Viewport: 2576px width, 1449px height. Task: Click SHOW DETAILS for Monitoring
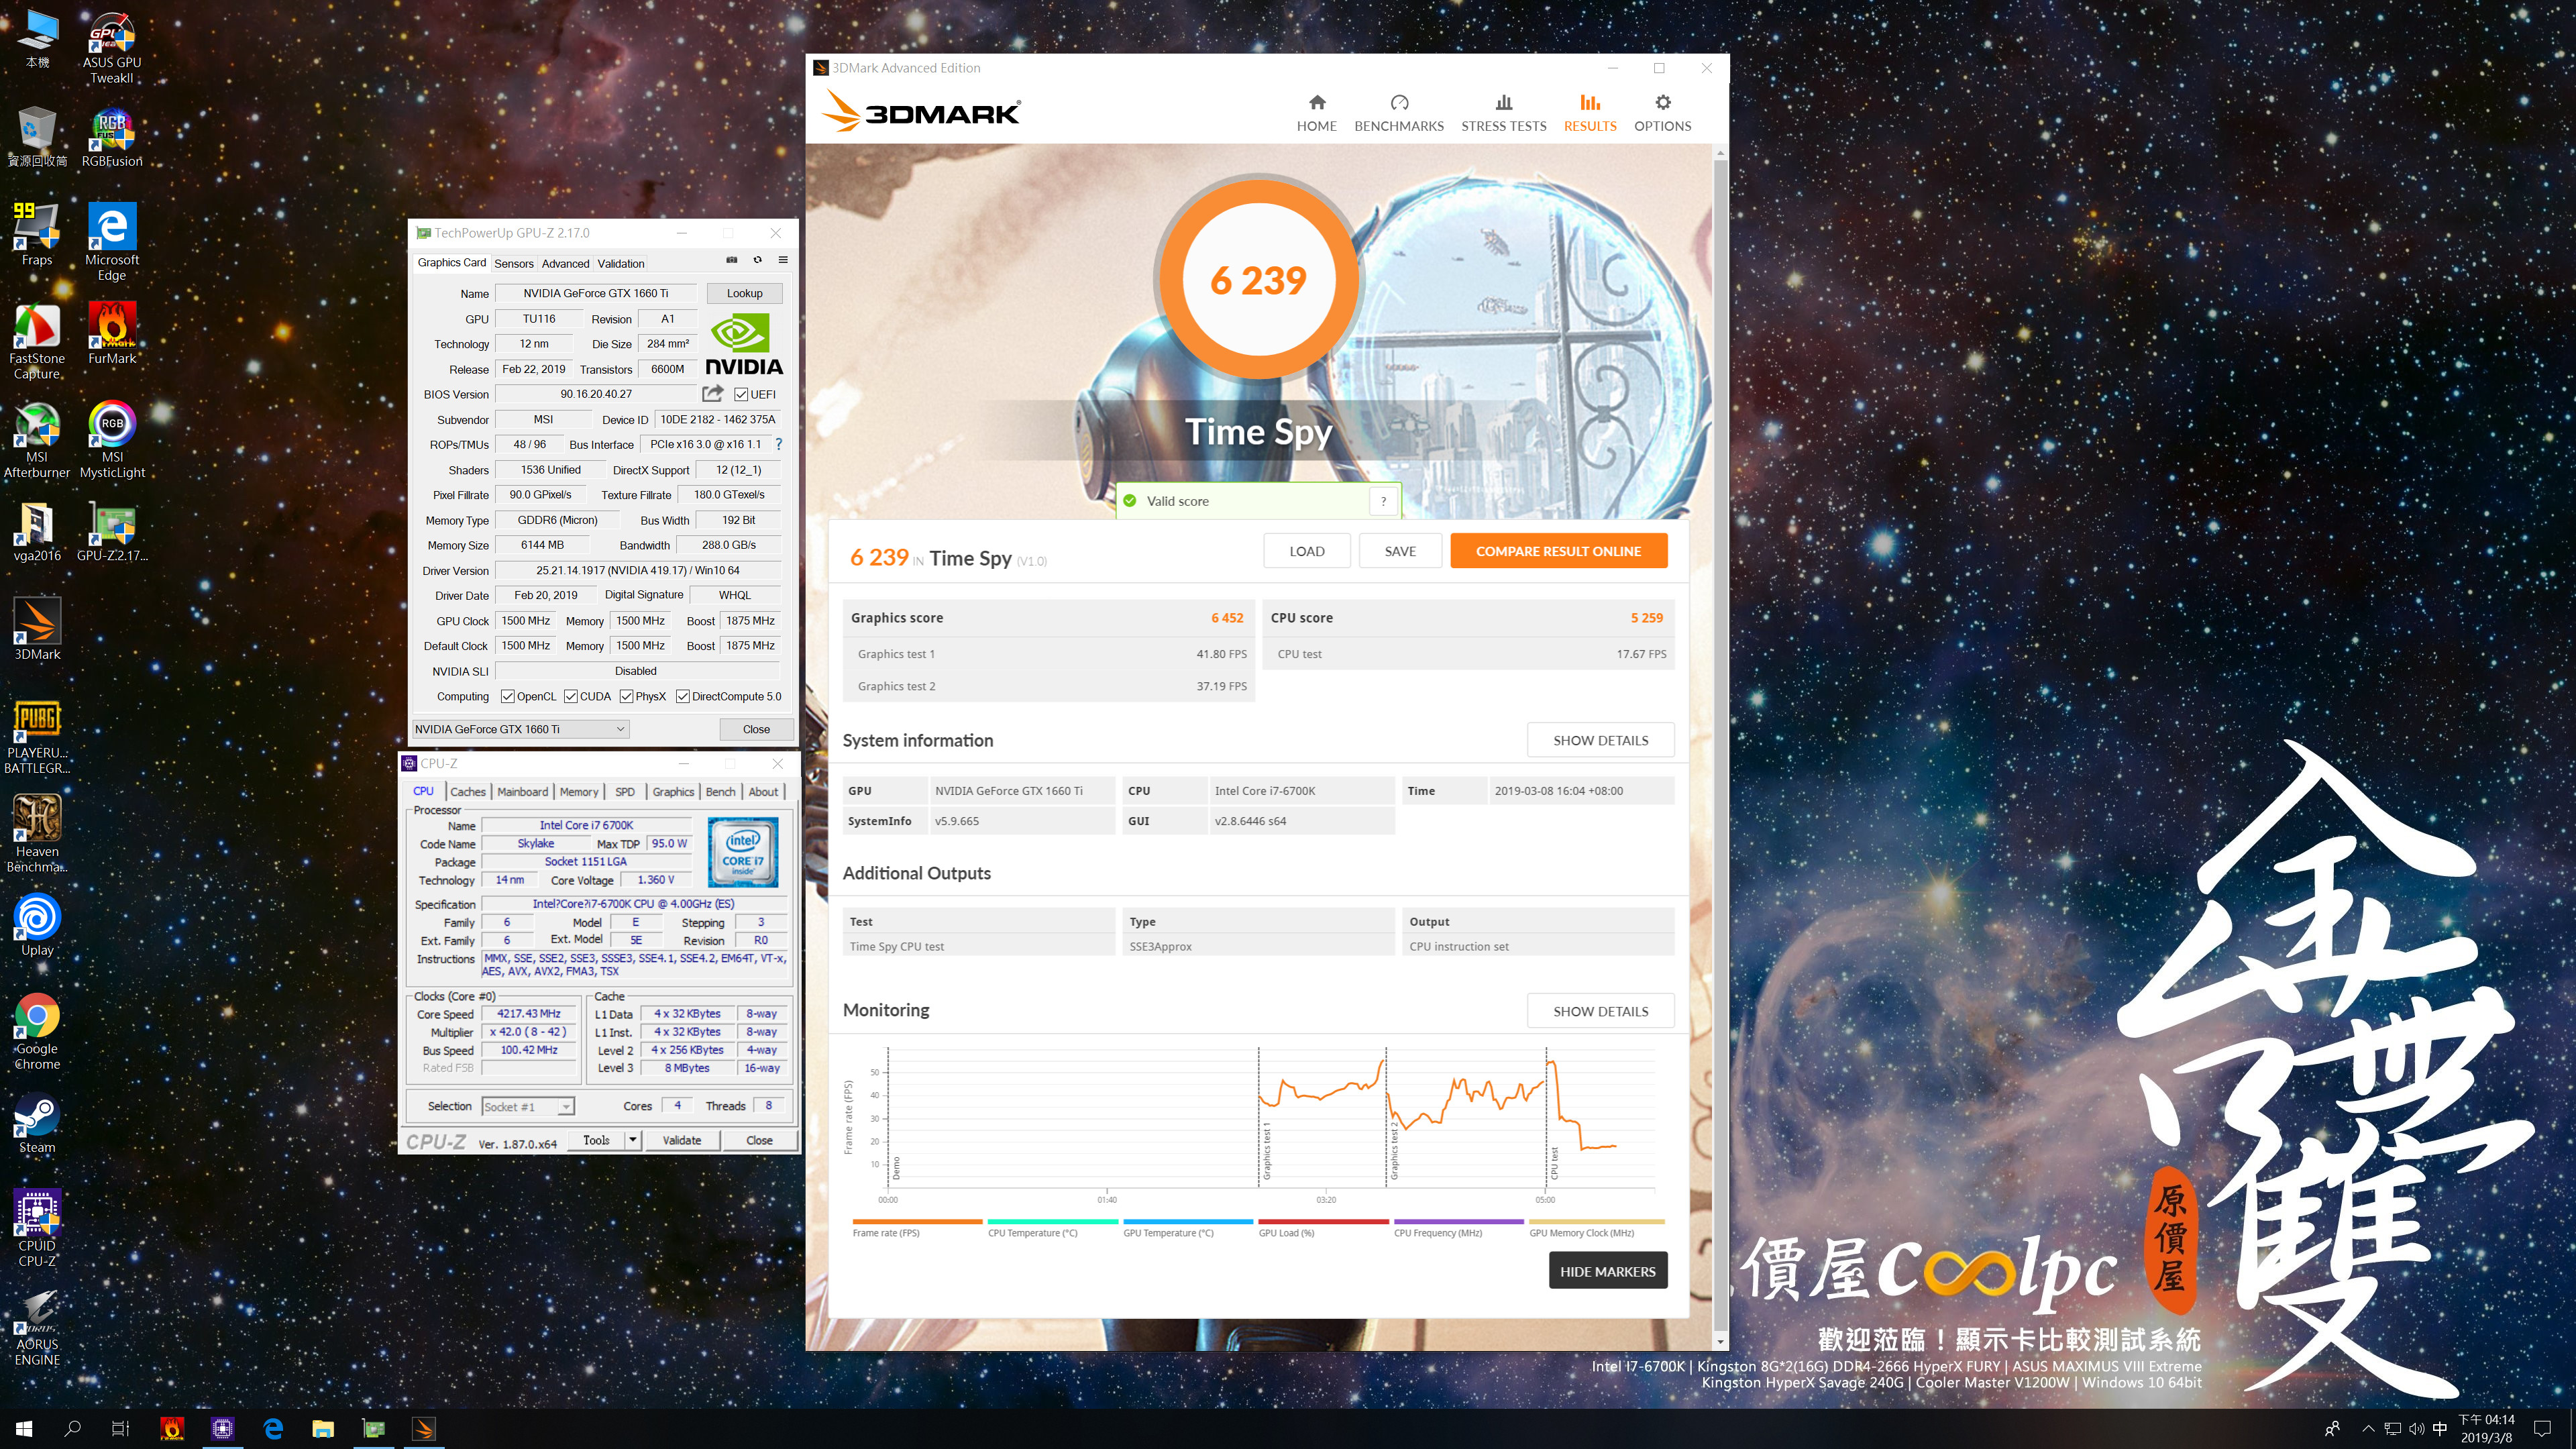(1600, 1011)
